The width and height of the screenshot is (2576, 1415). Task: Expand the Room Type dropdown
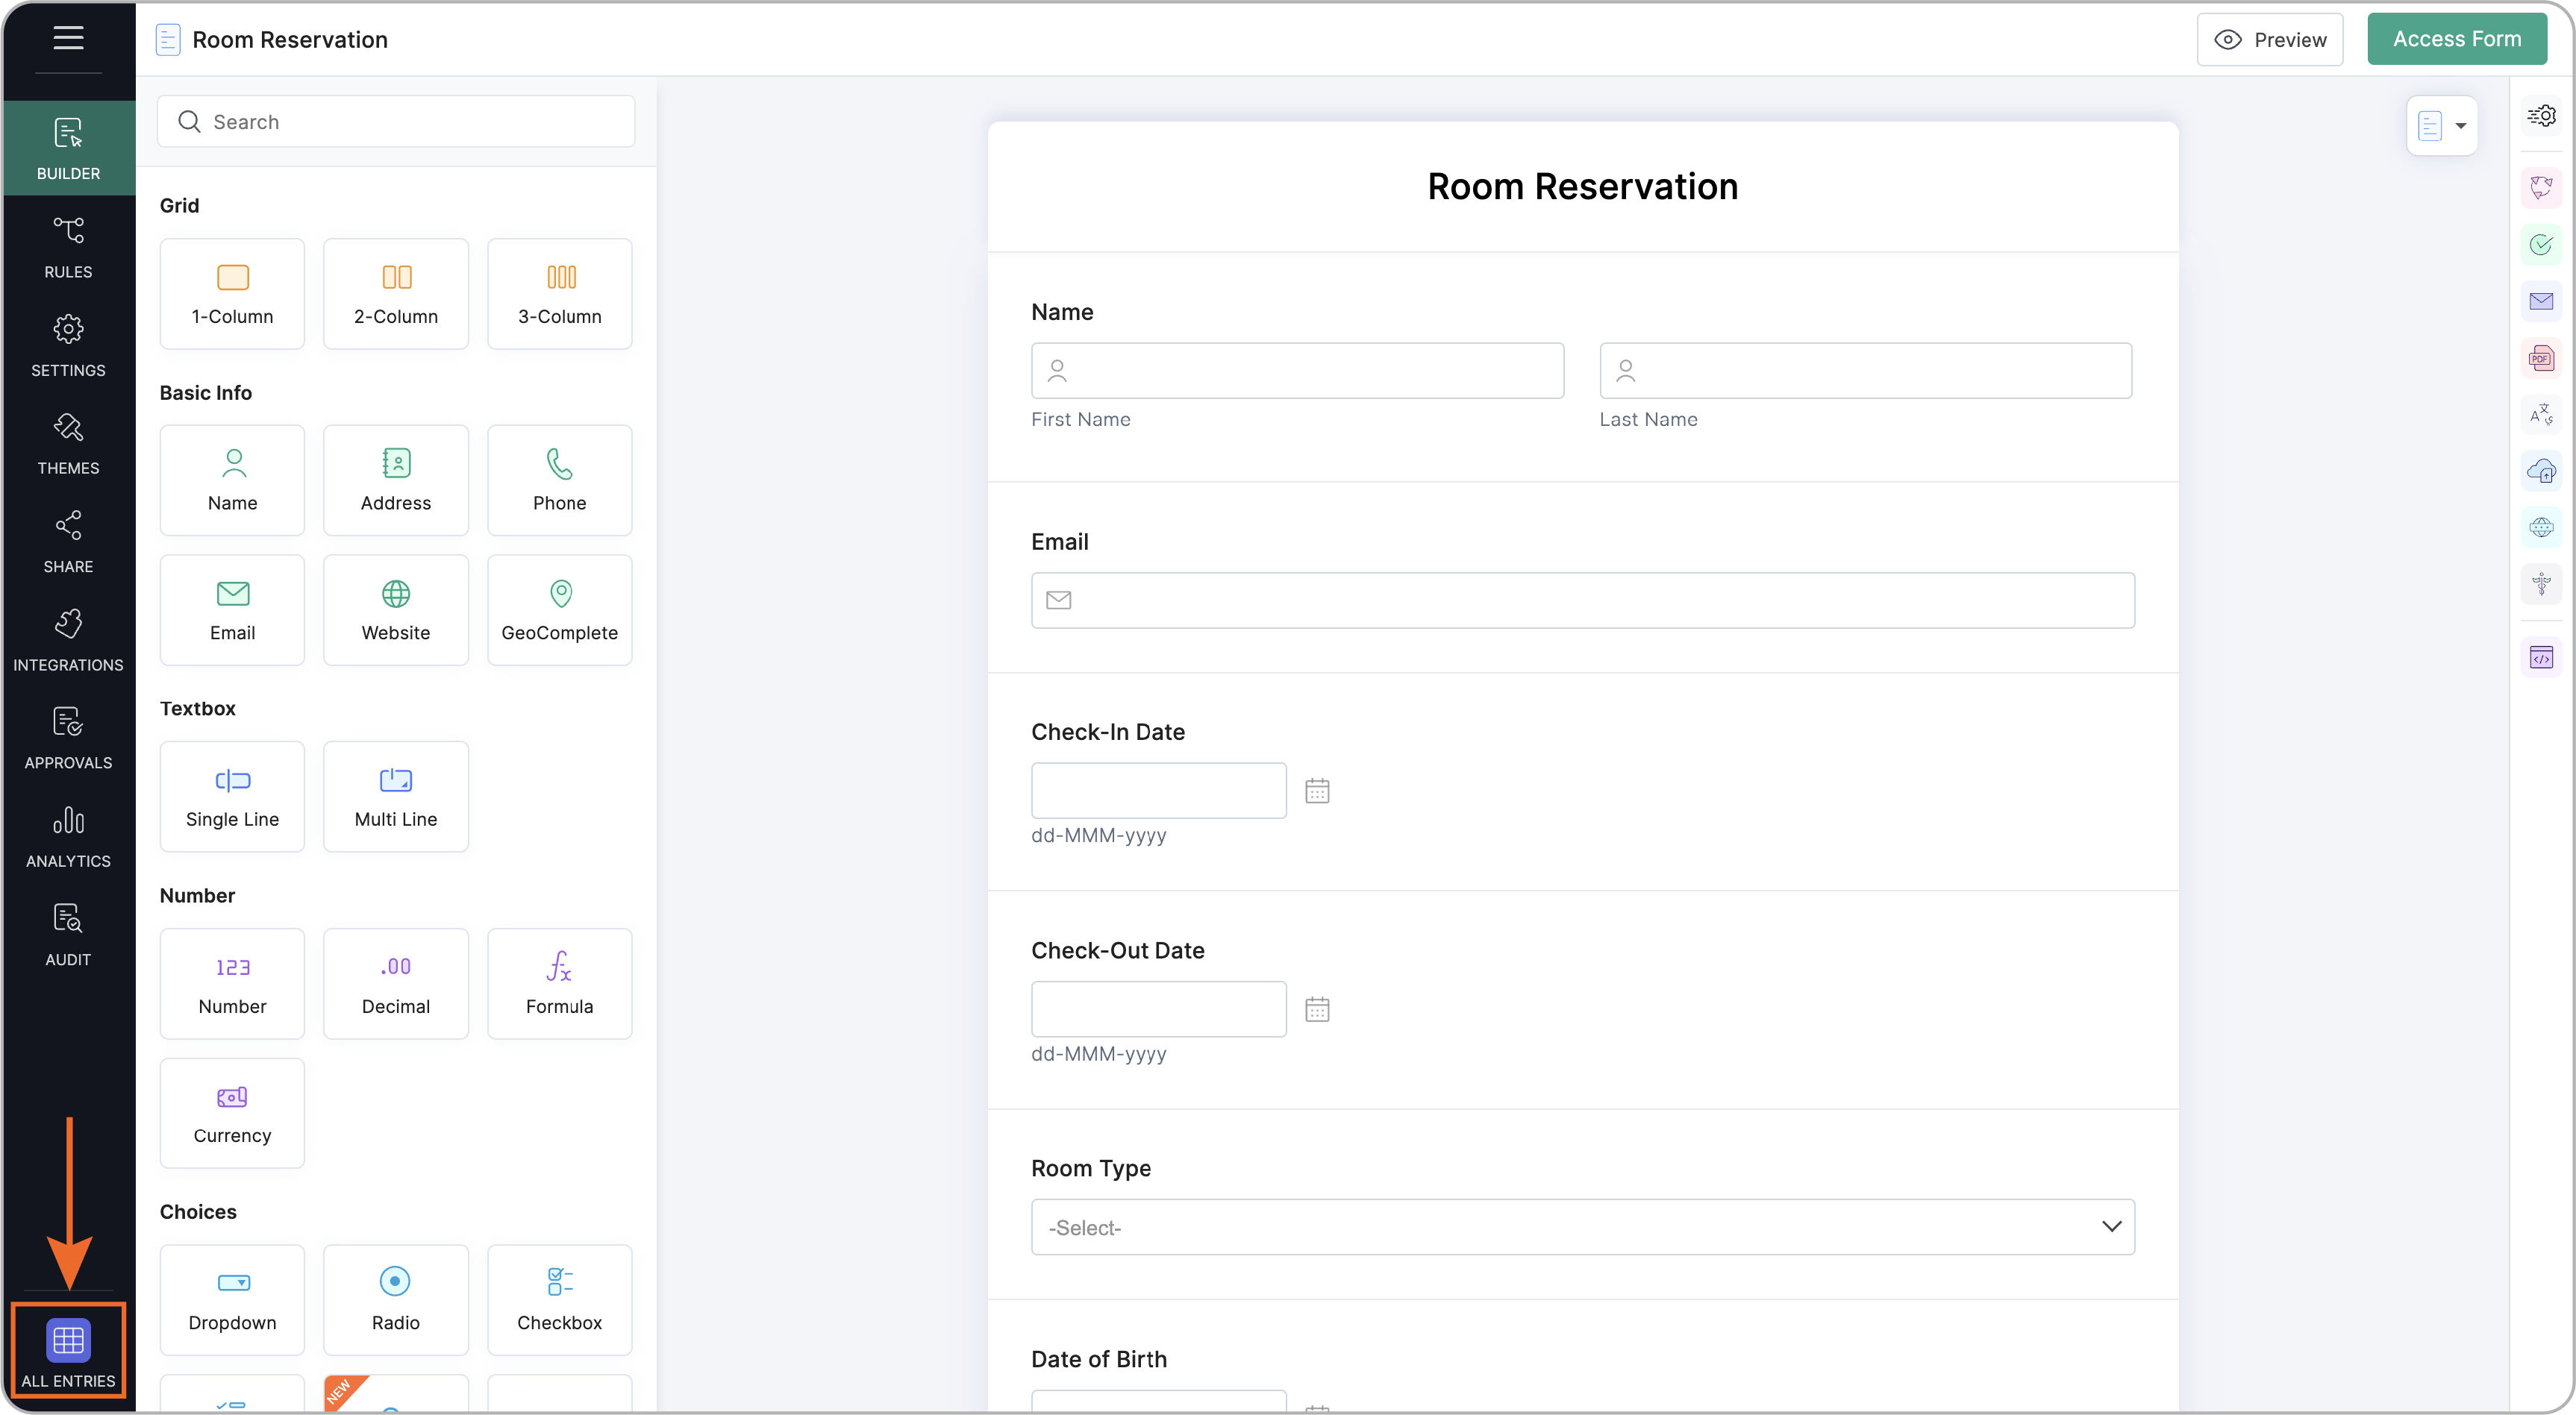(x=1583, y=1227)
